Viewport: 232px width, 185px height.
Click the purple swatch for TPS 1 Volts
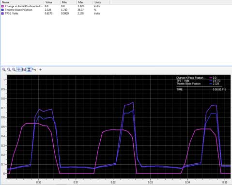coord(2,14)
